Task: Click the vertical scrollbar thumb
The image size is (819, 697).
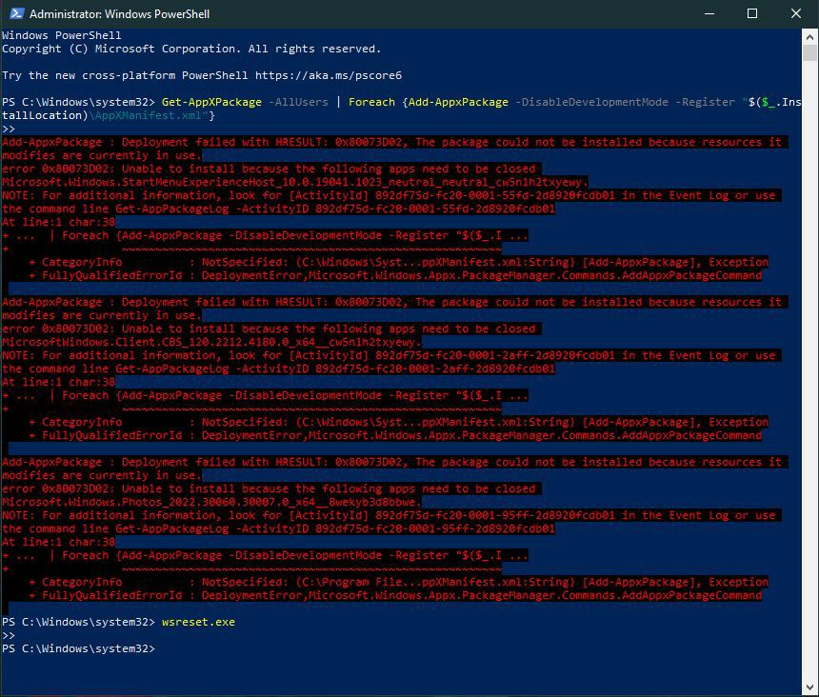Action: pyautogui.click(x=809, y=52)
